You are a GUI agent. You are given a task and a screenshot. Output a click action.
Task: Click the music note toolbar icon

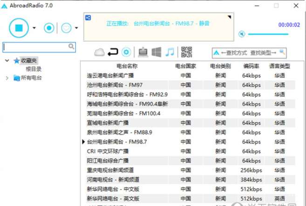(170, 52)
